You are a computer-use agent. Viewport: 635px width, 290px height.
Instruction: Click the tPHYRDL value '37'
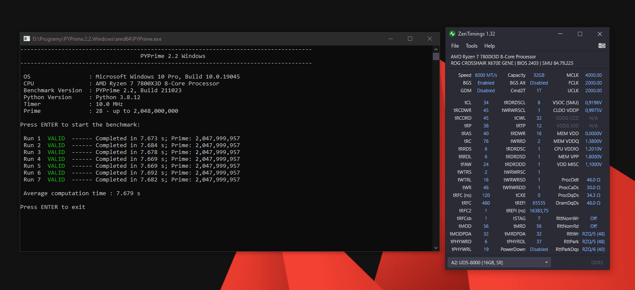pyautogui.click(x=539, y=242)
